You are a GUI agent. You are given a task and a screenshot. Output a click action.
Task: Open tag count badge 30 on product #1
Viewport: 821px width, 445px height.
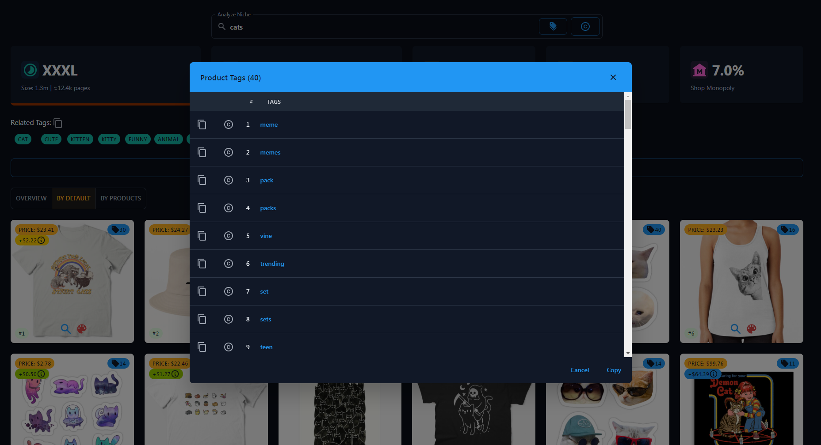click(118, 230)
